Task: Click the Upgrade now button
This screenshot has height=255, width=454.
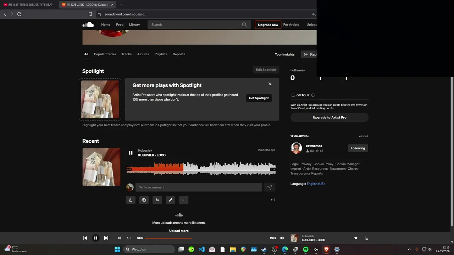Action: point(268,25)
